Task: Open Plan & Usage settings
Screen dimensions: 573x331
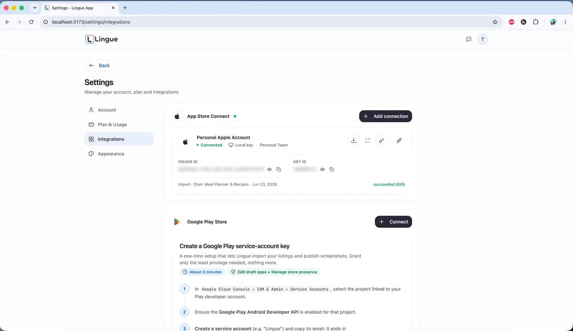Action: [119, 125]
